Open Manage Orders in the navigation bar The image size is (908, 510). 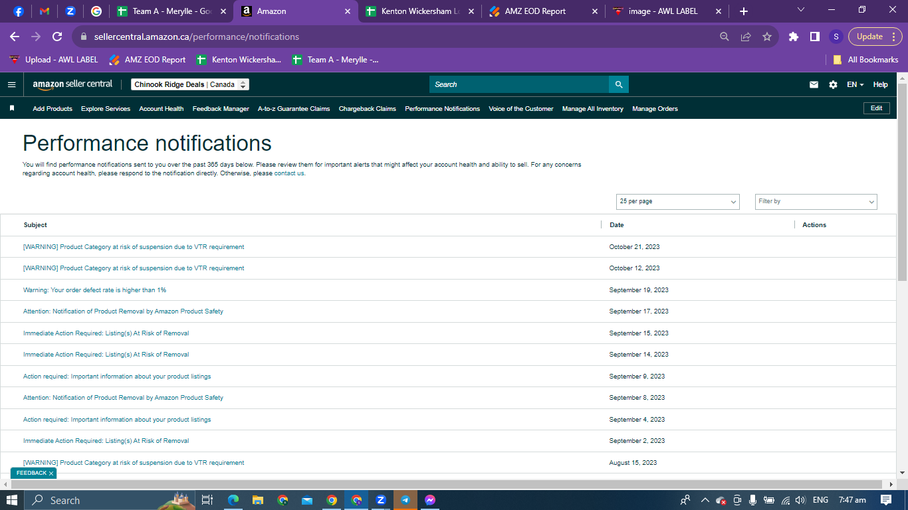655,108
